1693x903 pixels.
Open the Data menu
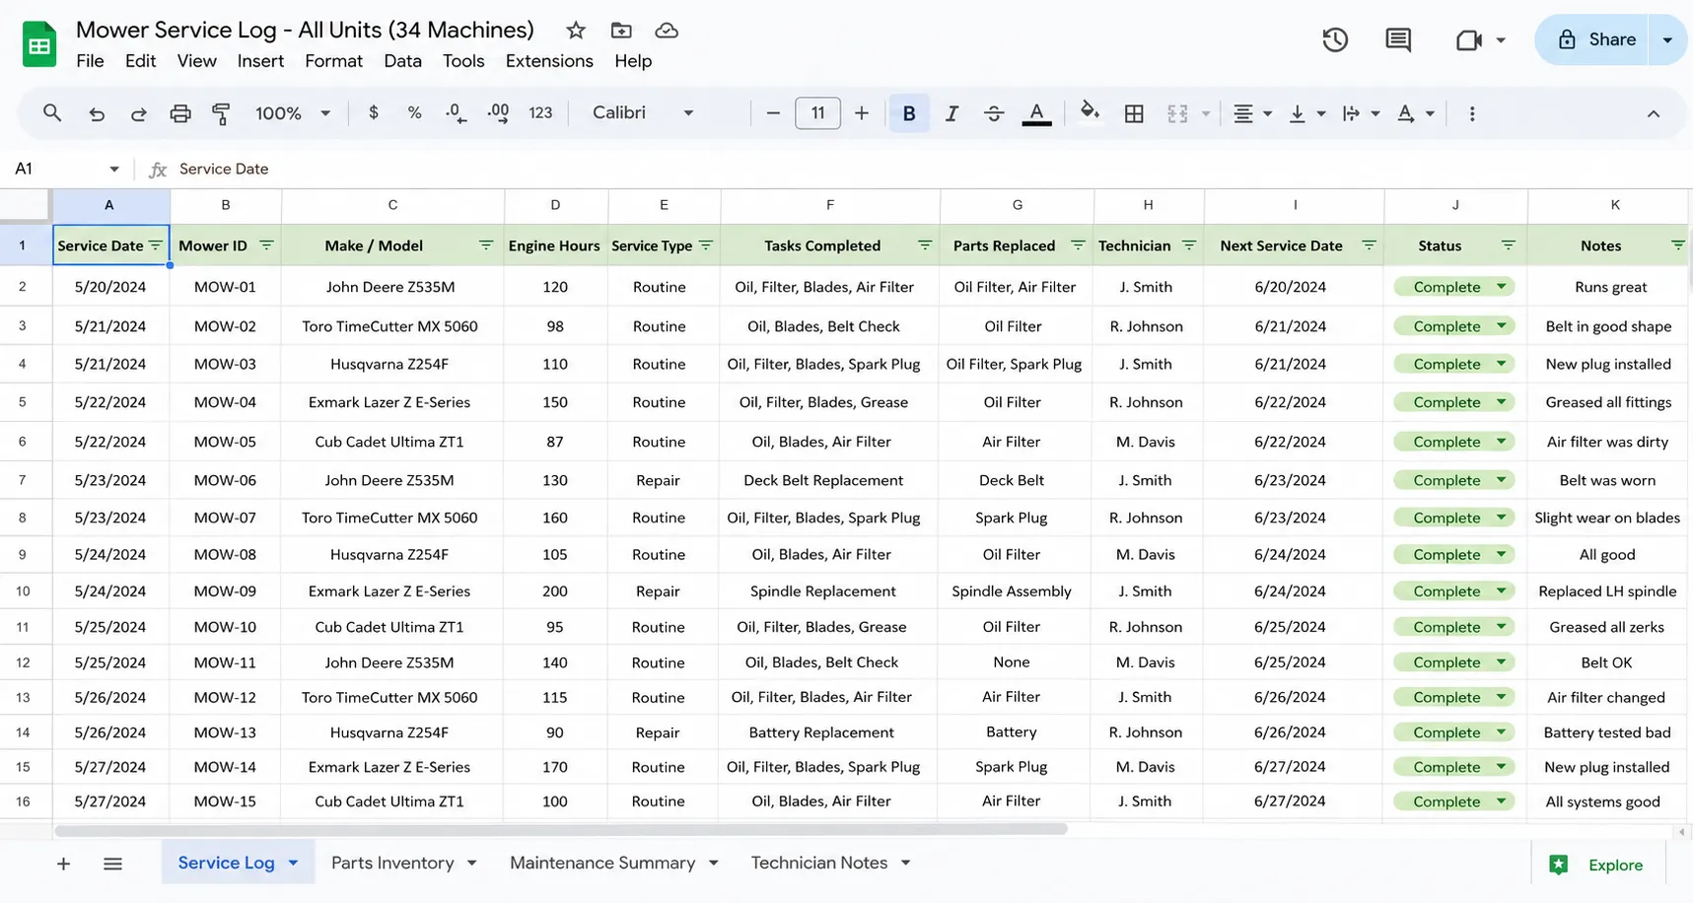click(402, 61)
